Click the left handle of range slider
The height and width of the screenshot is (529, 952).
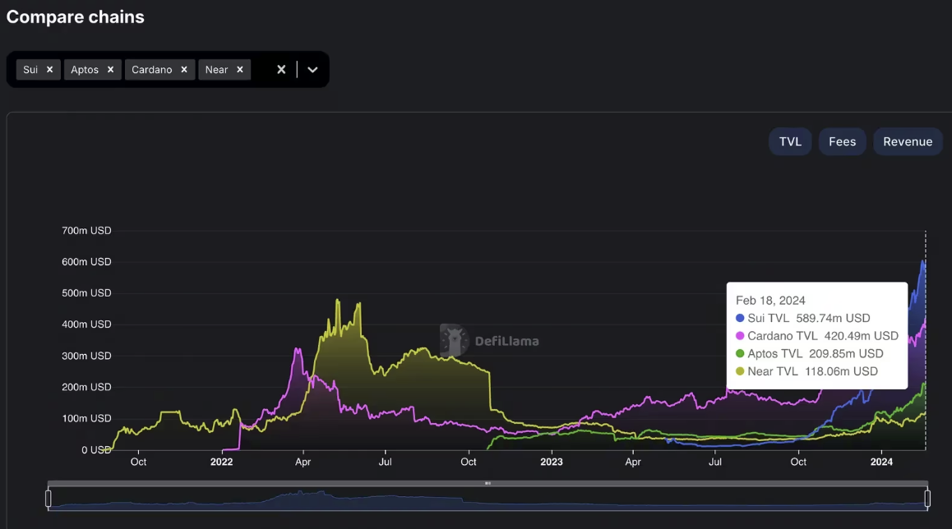[49, 499]
